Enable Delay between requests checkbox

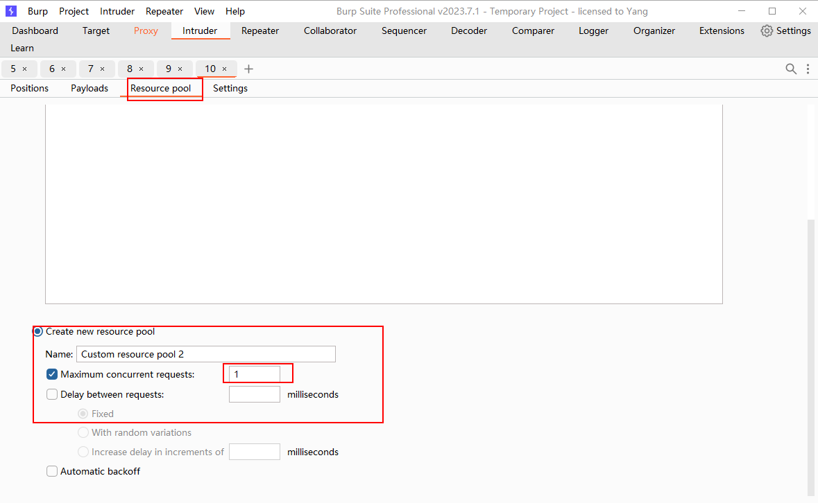pos(52,394)
